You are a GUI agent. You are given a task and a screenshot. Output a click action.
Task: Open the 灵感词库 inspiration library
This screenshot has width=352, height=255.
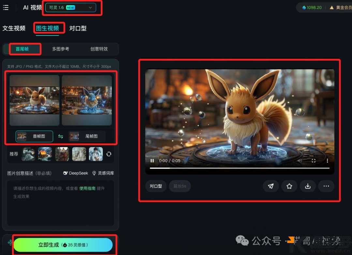pyautogui.click(x=103, y=173)
